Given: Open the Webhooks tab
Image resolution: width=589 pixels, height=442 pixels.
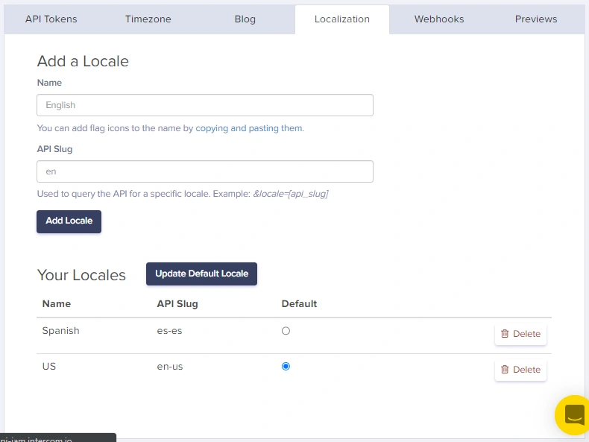Looking at the screenshot, I should pyautogui.click(x=438, y=19).
